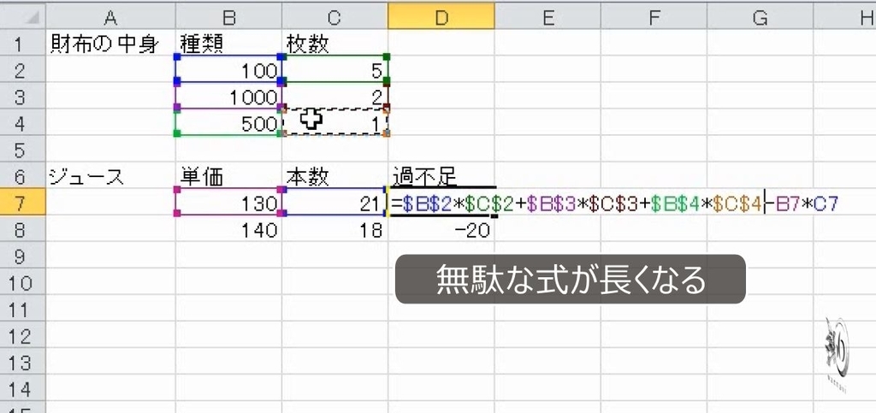The image size is (876, 413).
Task: Click inside the formula being edited in D7
Action: (x=614, y=204)
